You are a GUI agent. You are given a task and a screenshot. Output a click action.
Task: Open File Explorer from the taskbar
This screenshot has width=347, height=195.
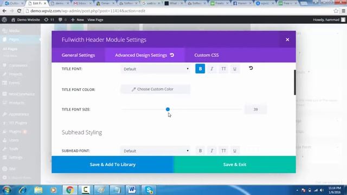[38, 190]
